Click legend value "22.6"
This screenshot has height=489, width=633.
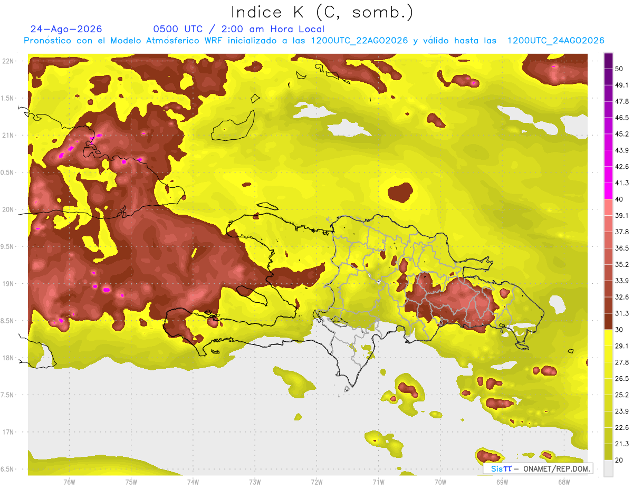point(622,427)
